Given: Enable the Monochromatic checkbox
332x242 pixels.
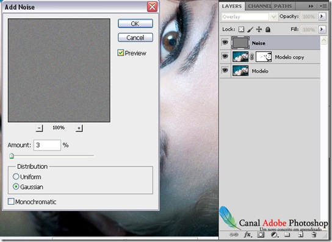Looking at the screenshot, I should (11, 201).
